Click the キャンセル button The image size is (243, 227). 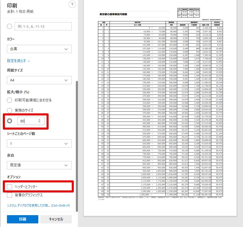[56, 219]
